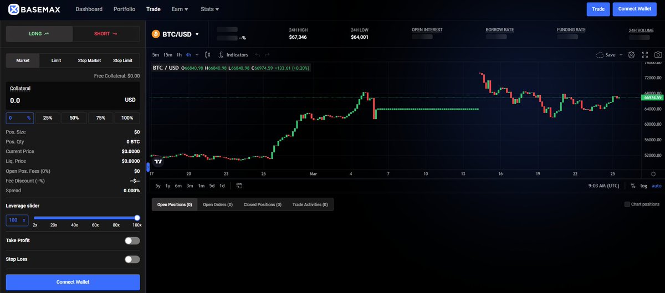The height and width of the screenshot is (293, 665).
Task: Click the BASEMAX logo
Action: point(34,9)
